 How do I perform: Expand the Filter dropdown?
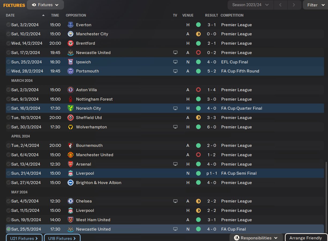[x=315, y=5]
